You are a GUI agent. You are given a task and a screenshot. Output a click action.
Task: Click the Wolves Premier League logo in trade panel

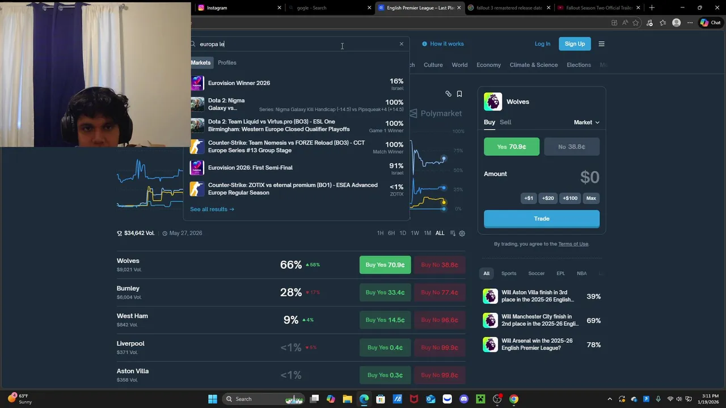(493, 101)
